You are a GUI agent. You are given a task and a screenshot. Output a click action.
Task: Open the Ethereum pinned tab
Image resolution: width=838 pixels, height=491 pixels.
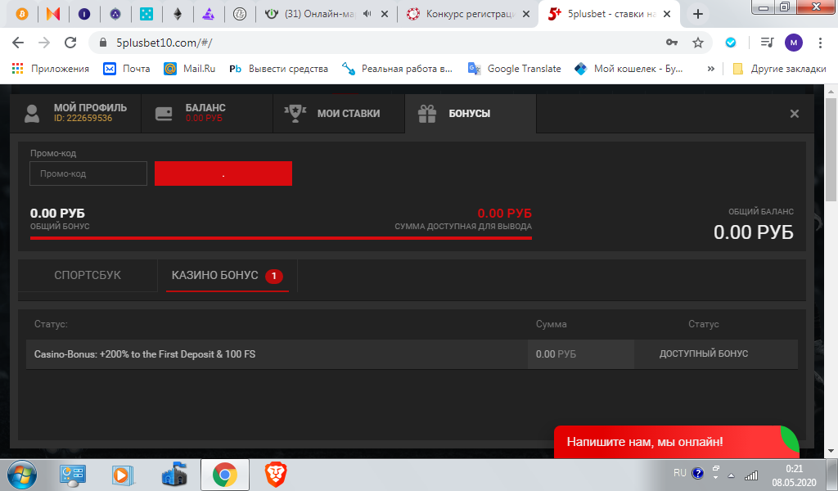coord(178,14)
